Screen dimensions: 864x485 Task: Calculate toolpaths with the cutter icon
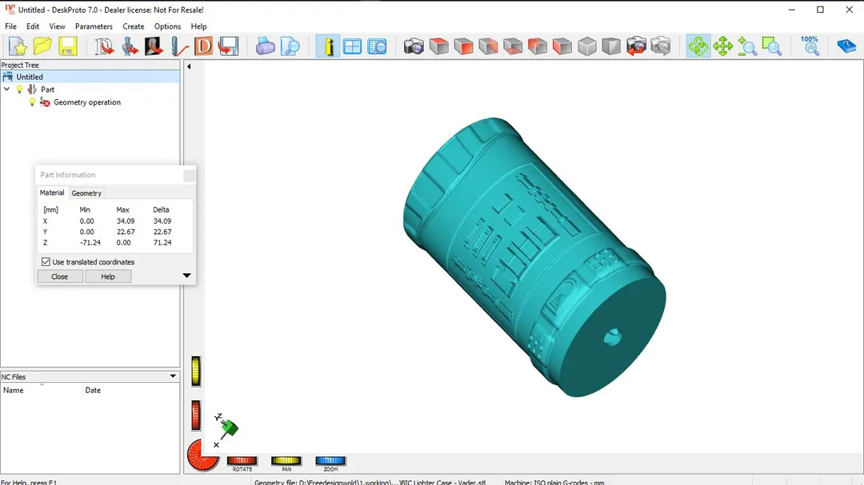[x=179, y=46]
